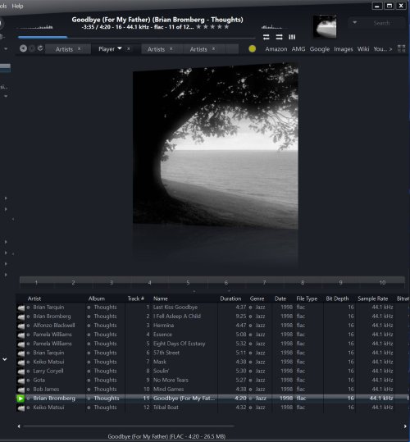
Task: Refresh the current view with reload icon
Action: point(40,48)
